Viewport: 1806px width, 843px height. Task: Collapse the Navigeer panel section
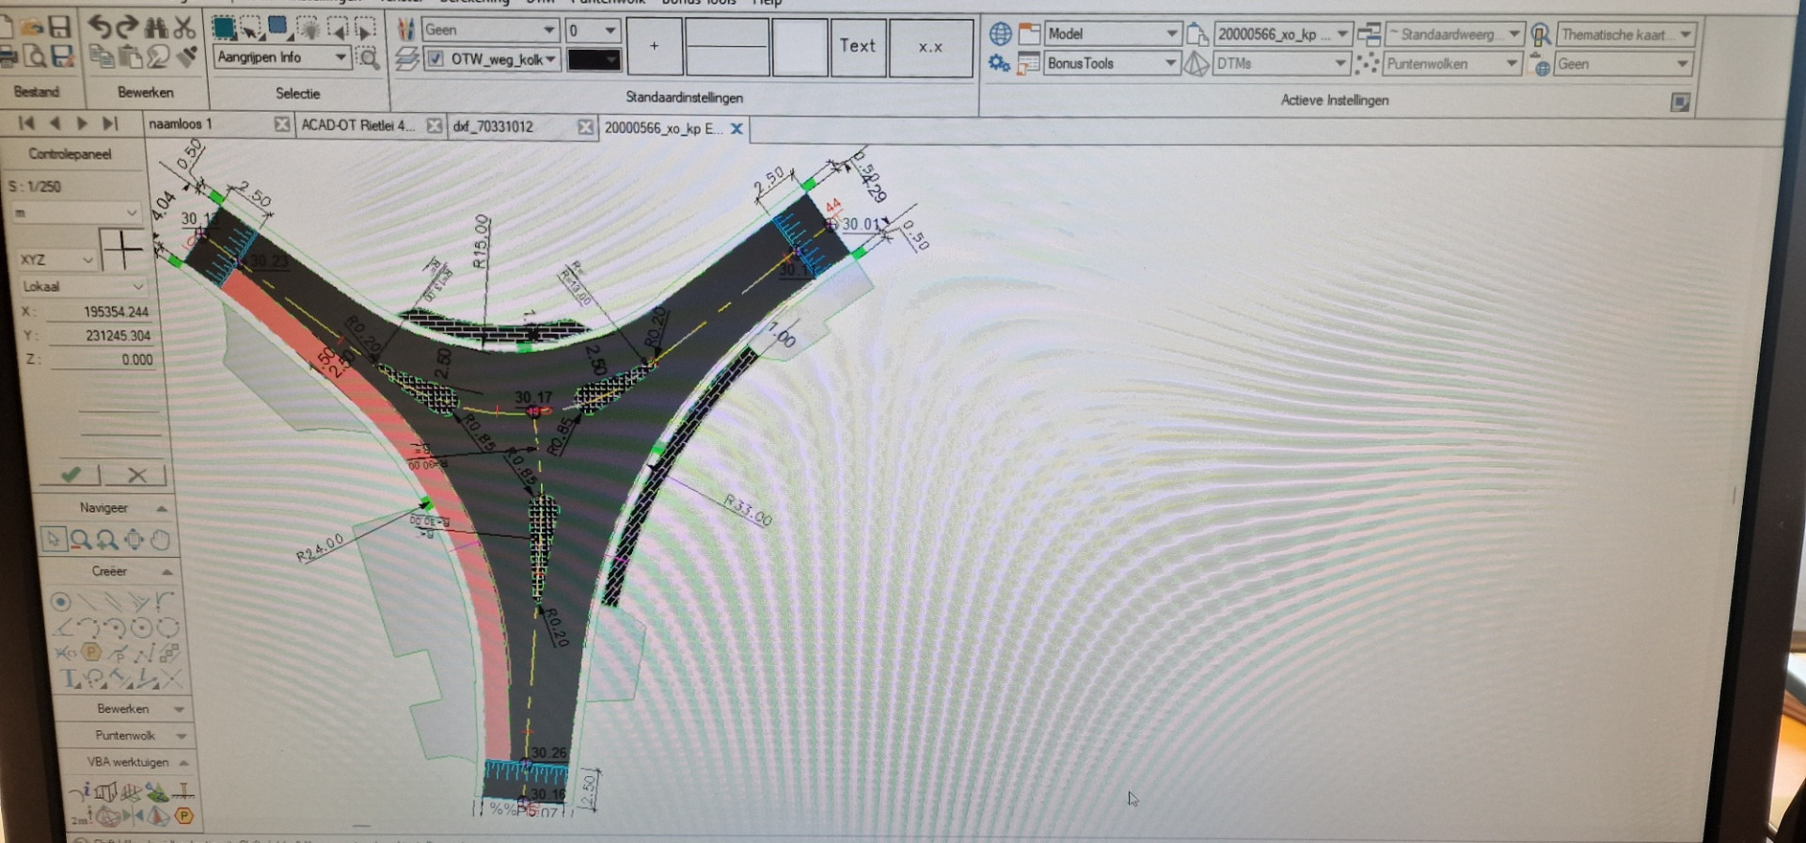pyautogui.click(x=162, y=508)
